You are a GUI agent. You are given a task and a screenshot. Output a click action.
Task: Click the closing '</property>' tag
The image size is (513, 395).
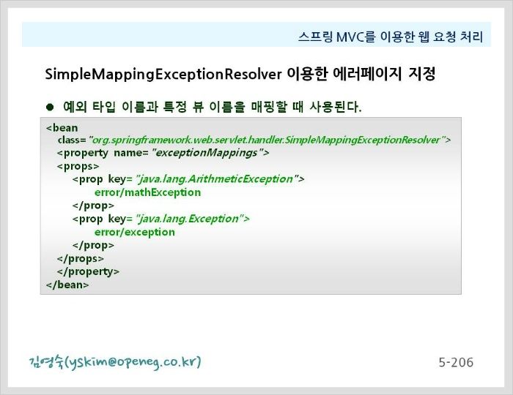coord(88,271)
